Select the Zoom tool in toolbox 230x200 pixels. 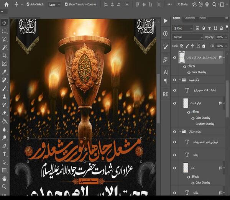click(x=4, y=187)
